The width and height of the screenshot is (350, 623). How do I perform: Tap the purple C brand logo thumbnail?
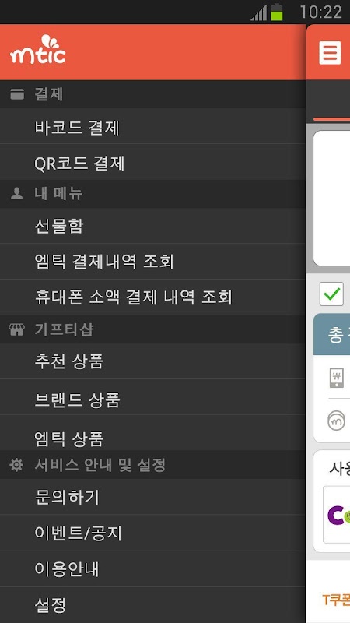[x=337, y=515]
